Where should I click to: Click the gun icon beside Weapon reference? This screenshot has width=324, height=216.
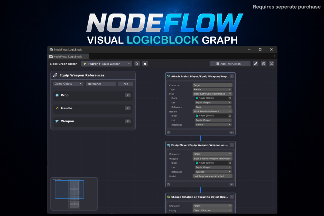57,121
